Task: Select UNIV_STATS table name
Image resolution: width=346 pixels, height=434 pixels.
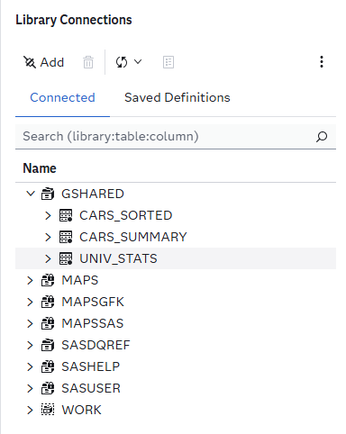Action: pyautogui.click(x=118, y=258)
